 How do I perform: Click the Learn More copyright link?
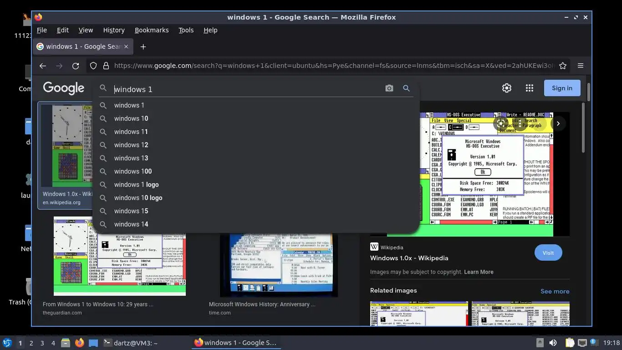coord(479,272)
